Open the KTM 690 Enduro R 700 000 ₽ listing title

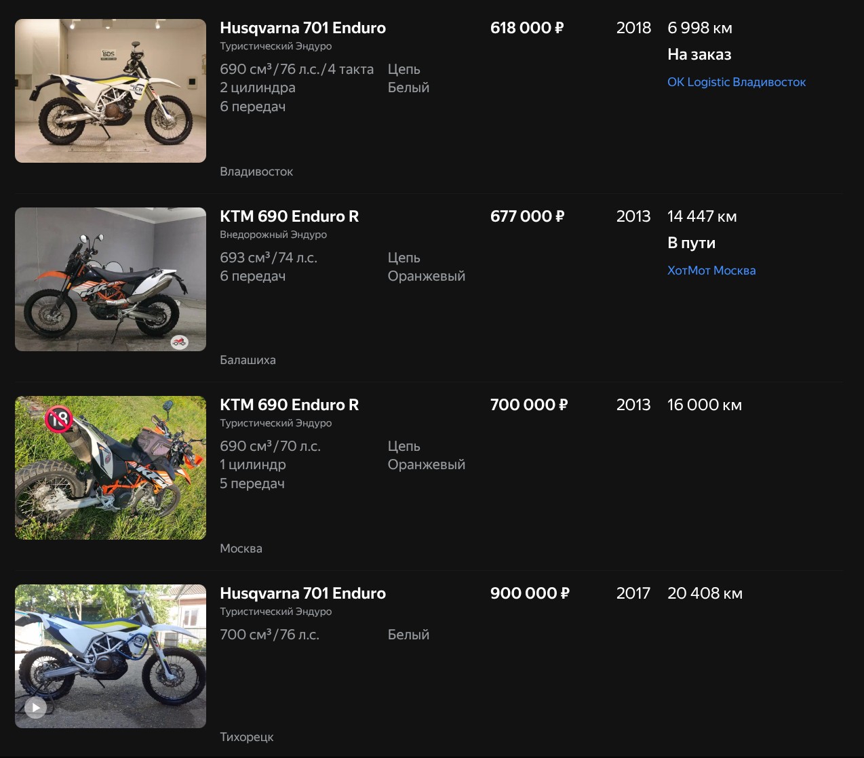(289, 405)
